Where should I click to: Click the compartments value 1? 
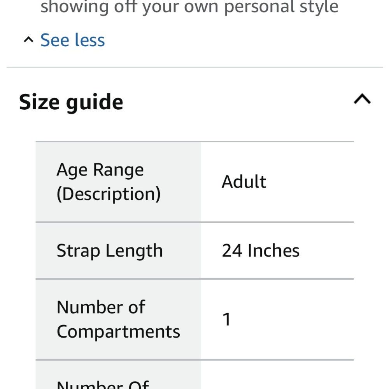[x=226, y=319]
